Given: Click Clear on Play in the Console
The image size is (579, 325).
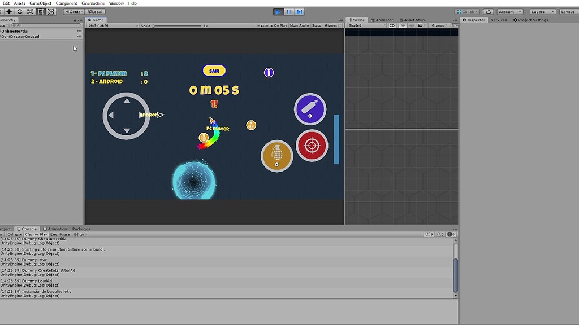Looking at the screenshot, I should coord(35,234).
